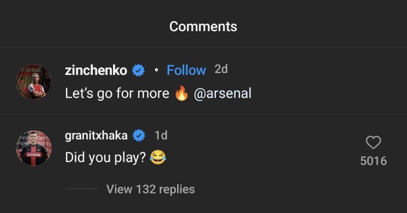The height and width of the screenshot is (213, 407).
Task: Follow the zinchenko account
Action: tap(186, 71)
